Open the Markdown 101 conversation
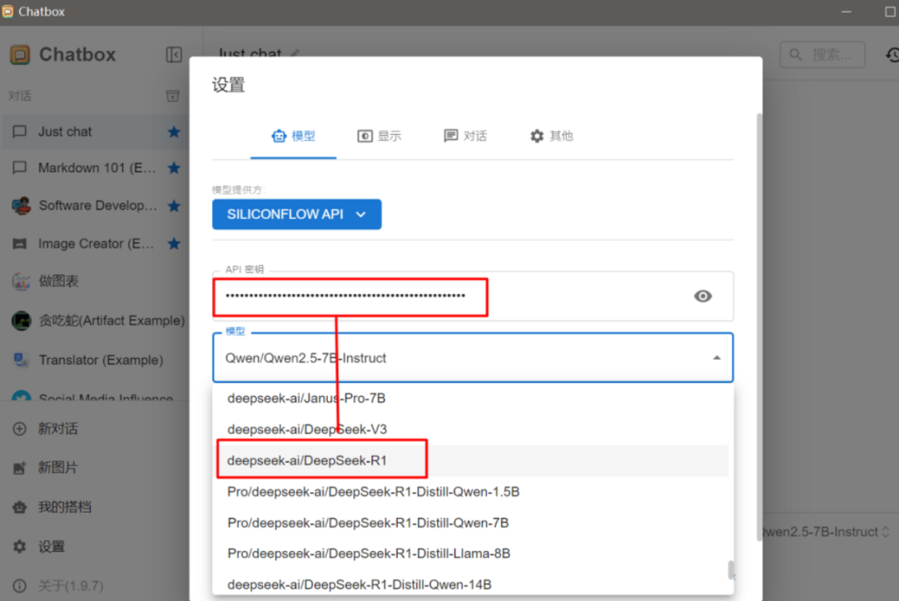This screenshot has width=899, height=601. [x=95, y=168]
